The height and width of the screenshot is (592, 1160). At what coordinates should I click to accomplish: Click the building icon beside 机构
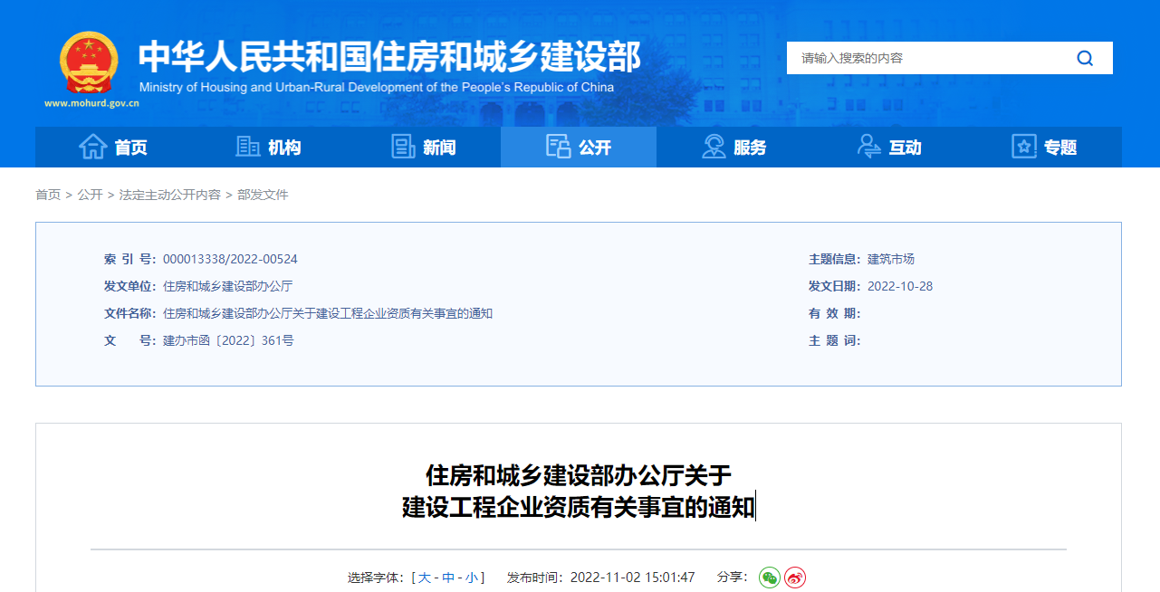(x=248, y=147)
